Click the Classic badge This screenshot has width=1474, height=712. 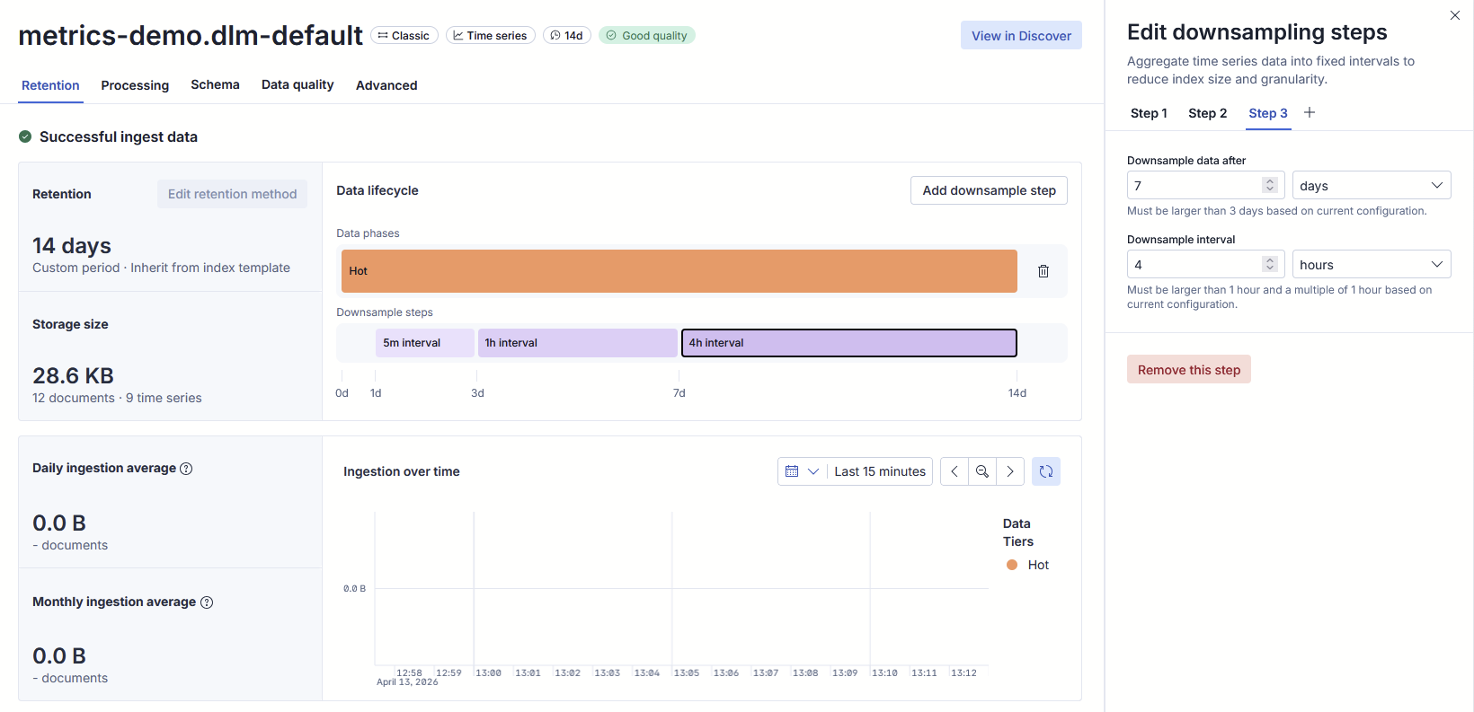[x=404, y=36]
